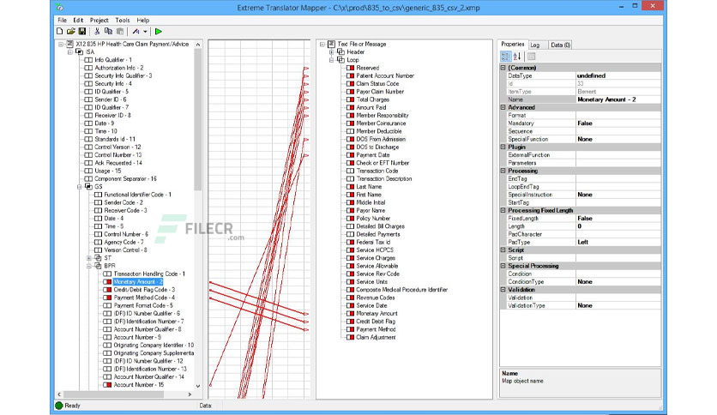Viewport: 717px width, 415px height.
Task: Click the application icon in the title bar
Action: pos(59,8)
